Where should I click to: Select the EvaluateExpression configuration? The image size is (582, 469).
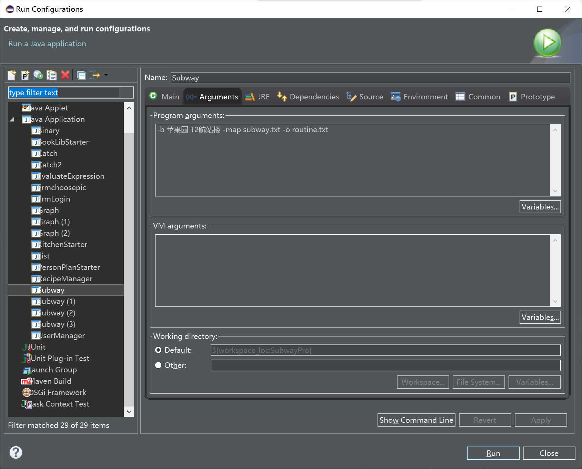(x=68, y=176)
